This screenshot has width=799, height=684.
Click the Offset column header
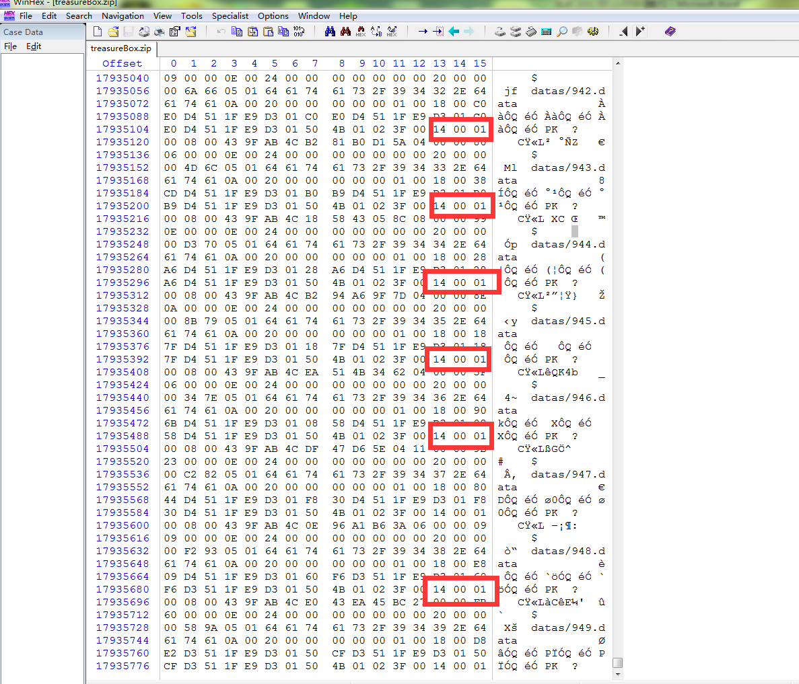pyautogui.click(x=123, y=63)
